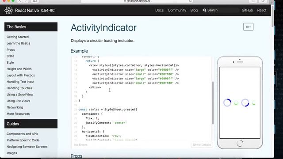Viewport: 283px width, 159px height.
Task: Open the Docs menu item
Action: [159, 10]
